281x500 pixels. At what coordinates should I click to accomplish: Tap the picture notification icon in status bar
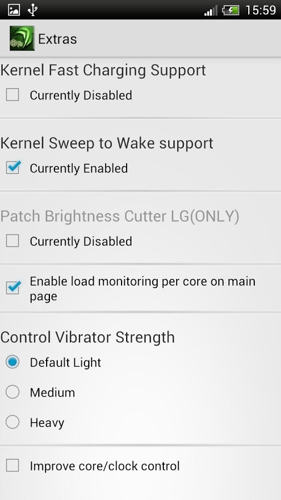(14, 10)
